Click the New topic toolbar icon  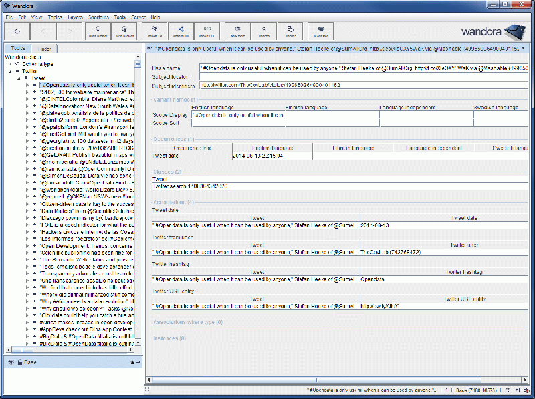(x=237, y=31)
